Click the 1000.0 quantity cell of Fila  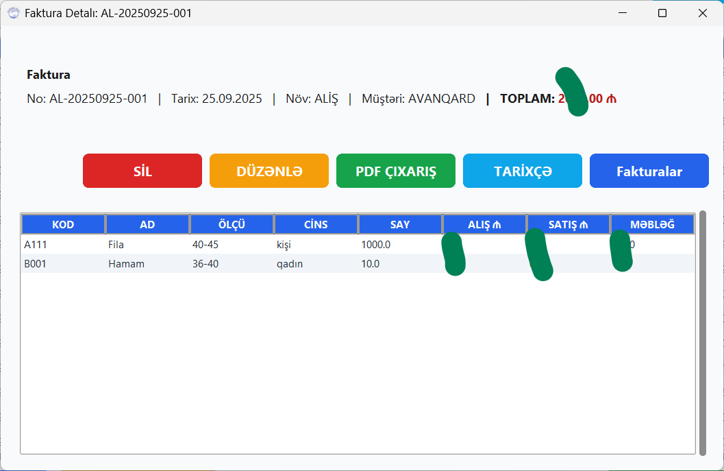click(400, 244)
